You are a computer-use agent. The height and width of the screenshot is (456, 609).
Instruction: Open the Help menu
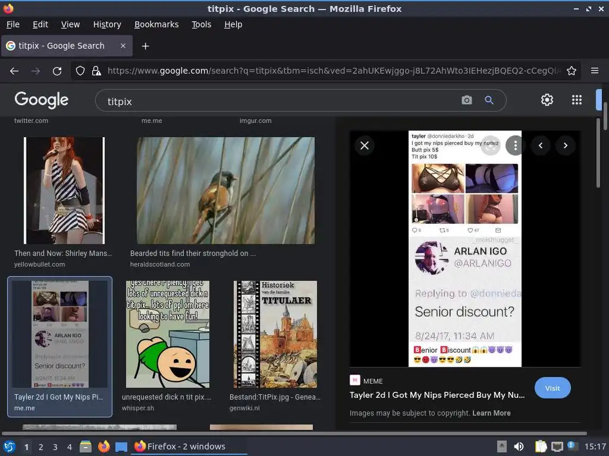(233, 24)
